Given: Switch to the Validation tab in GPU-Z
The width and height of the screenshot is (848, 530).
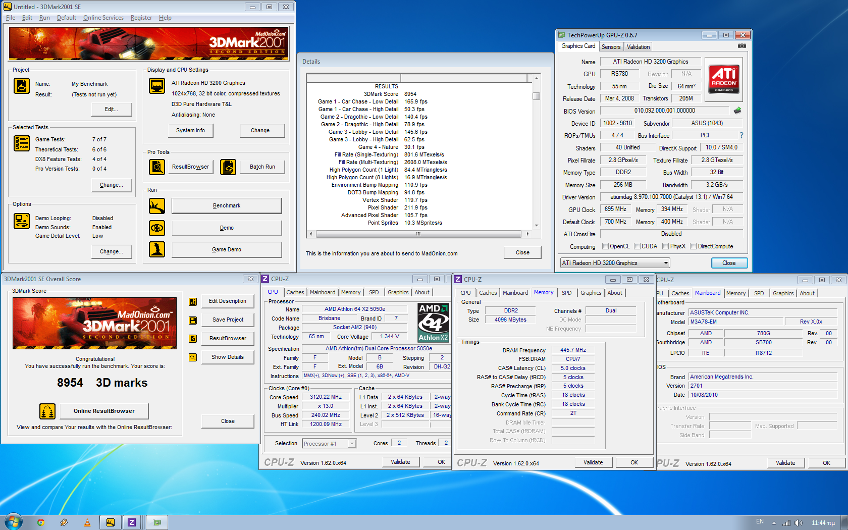Looking at the screenshot, I should click(638, 47).
